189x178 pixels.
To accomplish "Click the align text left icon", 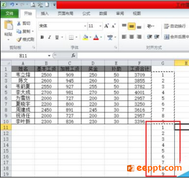I will [x=124, y=37].
